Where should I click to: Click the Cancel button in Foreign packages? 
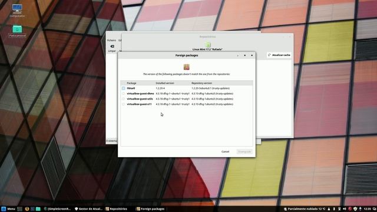(x=225, y=152)
